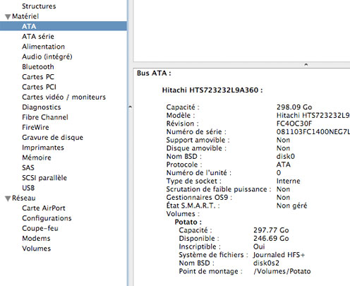Select the ATA sidebar entry
The width and height of the screenshot is (350, 286).
[x=64, y=26]
